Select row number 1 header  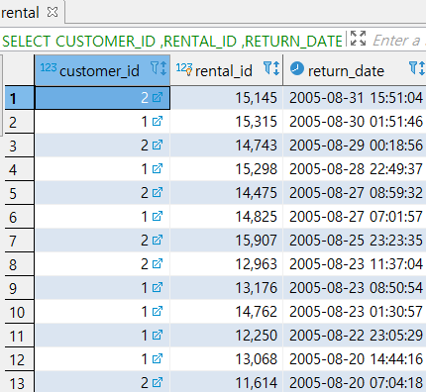tap(19, 98)
